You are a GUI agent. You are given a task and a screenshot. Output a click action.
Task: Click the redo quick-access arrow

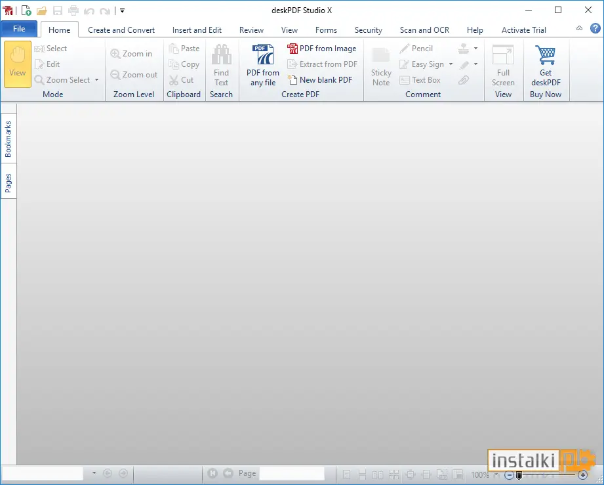pyautogui.click(x=105, y=11)
